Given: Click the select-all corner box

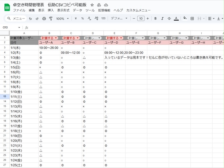Looking at the screenshot, I should 5,33.
